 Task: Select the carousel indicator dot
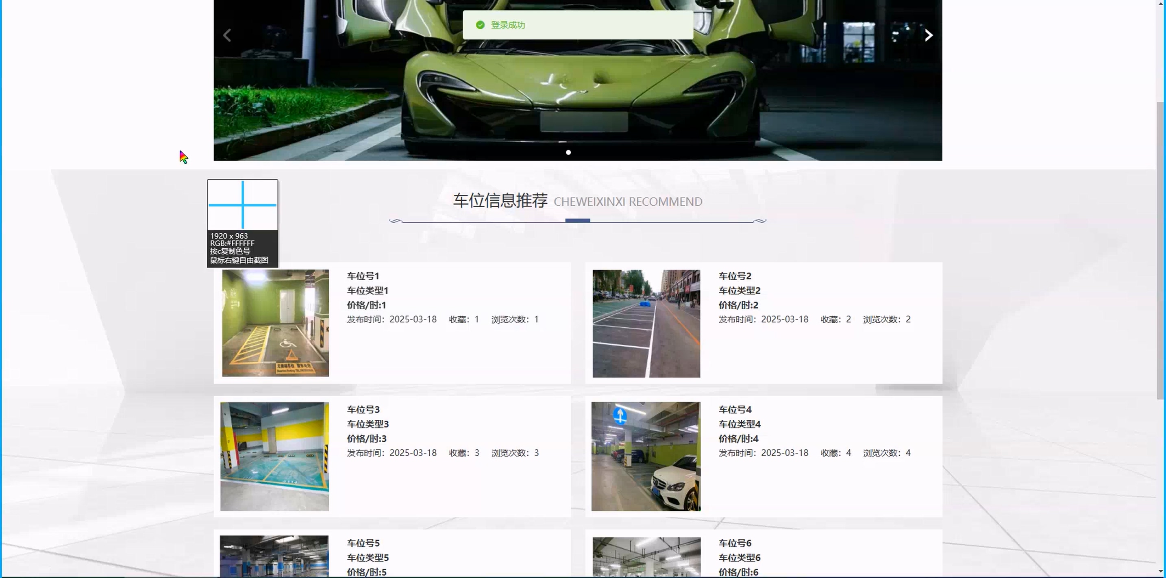point(568,152)
